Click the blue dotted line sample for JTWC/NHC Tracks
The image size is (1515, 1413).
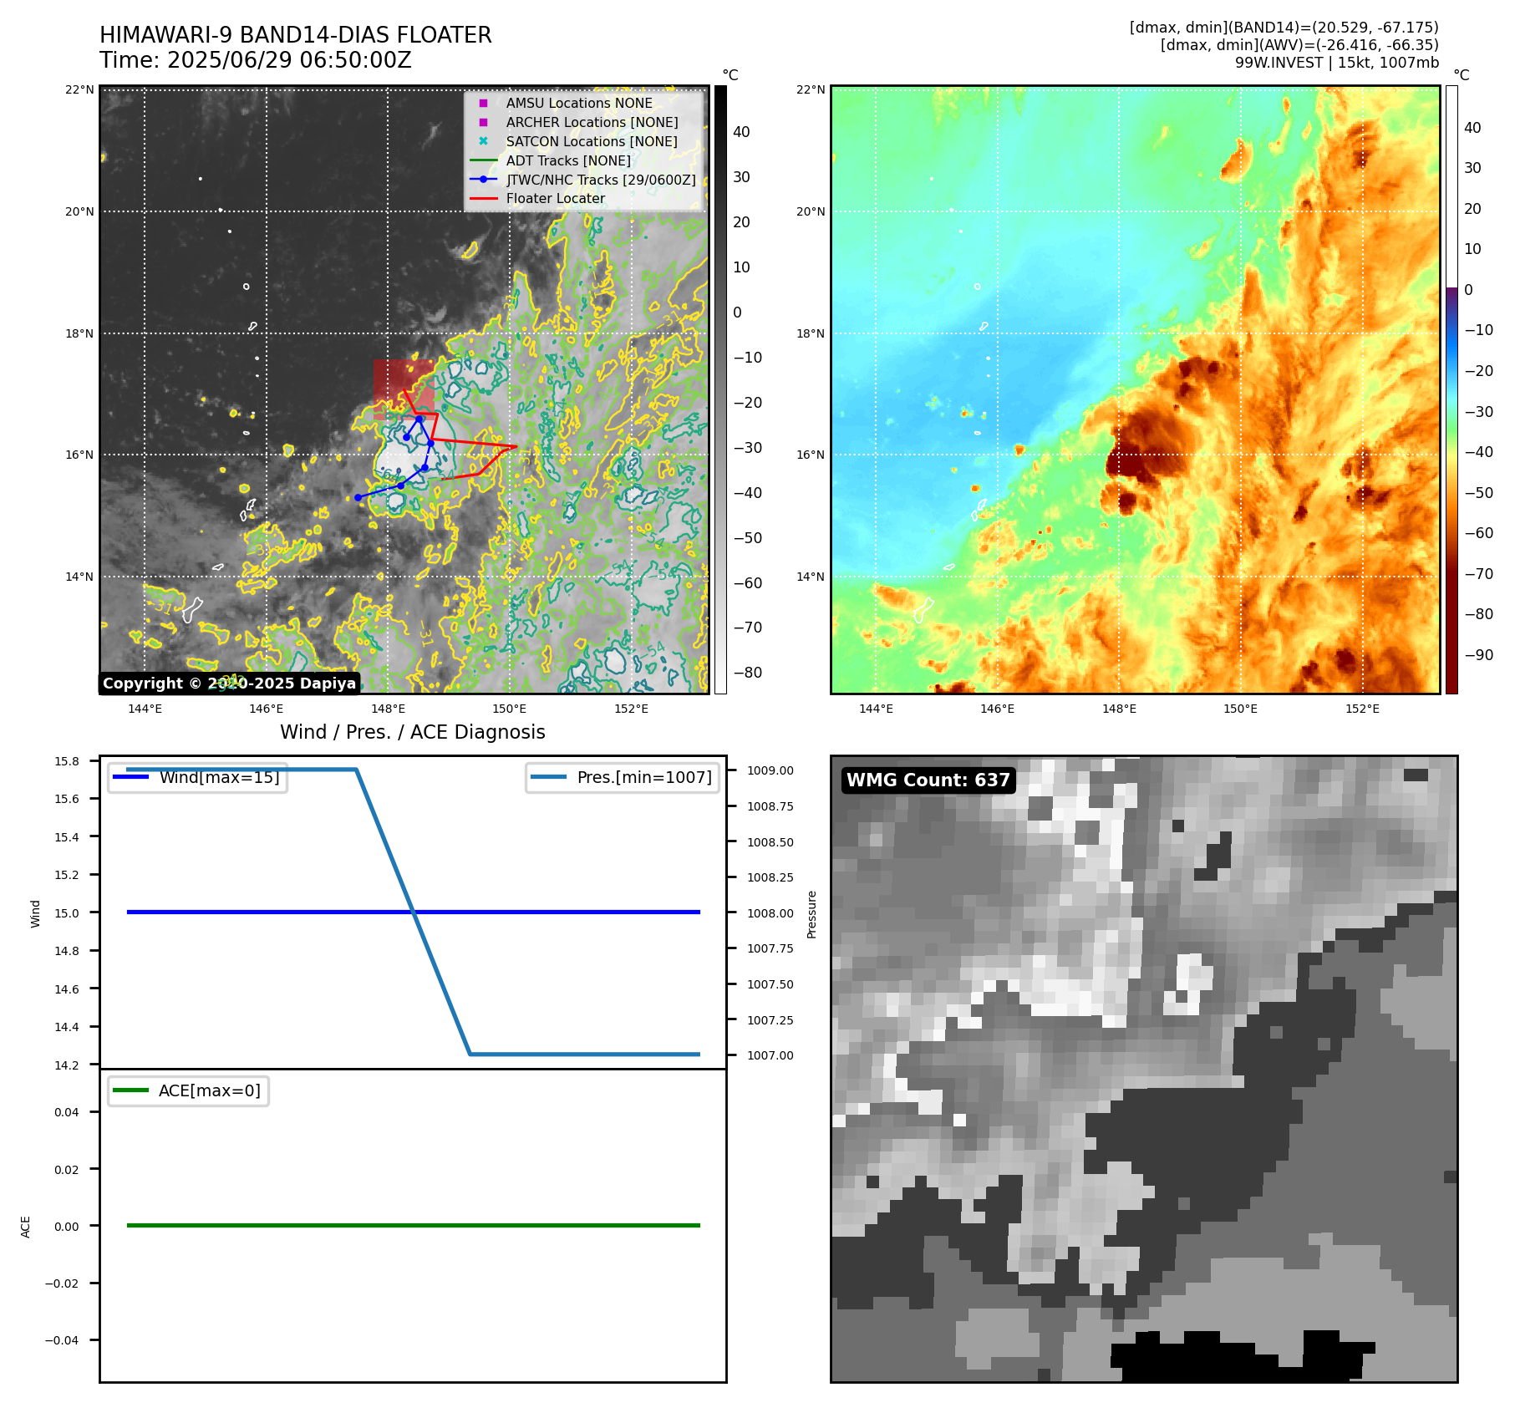pos(483,180)
